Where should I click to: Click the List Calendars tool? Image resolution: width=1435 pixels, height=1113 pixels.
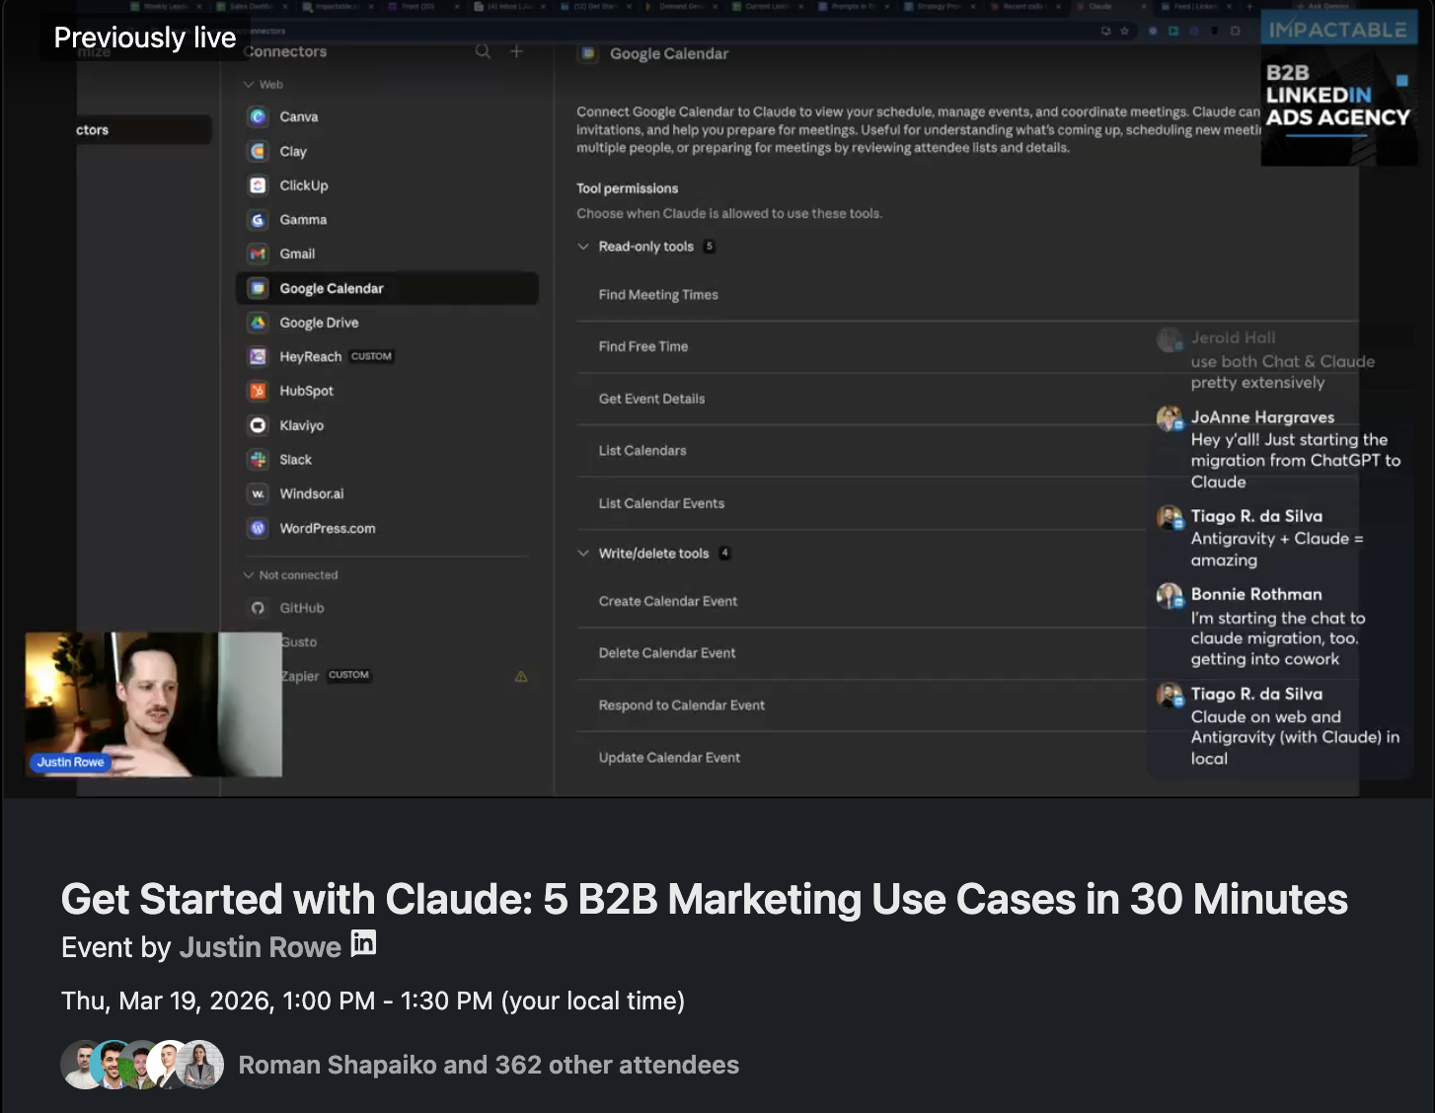[642, 451]
